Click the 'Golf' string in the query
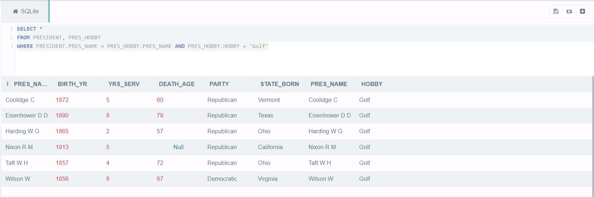 click(x=259, y=46)
